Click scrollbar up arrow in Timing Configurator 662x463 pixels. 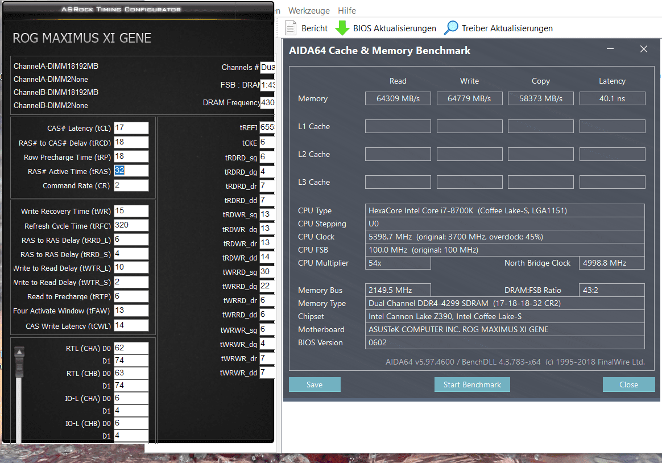[x=19, y=352]
